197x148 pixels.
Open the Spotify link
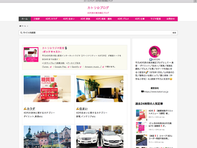[x=76, y=67]
